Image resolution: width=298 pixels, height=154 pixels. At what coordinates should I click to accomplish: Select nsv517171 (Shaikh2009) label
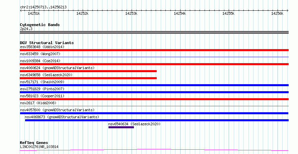[42, 82]
